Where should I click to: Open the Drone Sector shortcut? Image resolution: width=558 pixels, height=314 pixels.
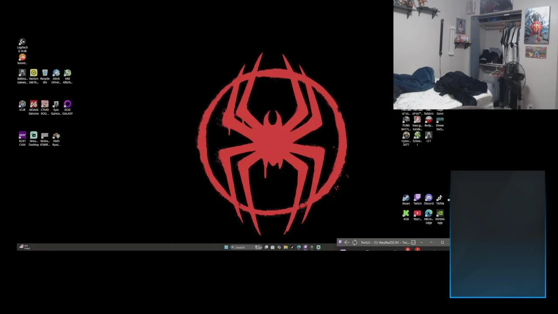440,123
